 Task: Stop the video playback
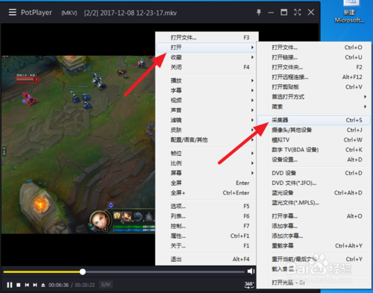(19, 285)
